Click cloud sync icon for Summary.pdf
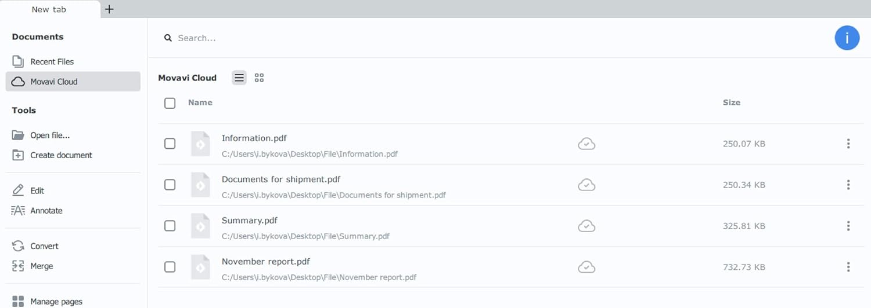The image size is (871, 308). [x=586, y=226]
